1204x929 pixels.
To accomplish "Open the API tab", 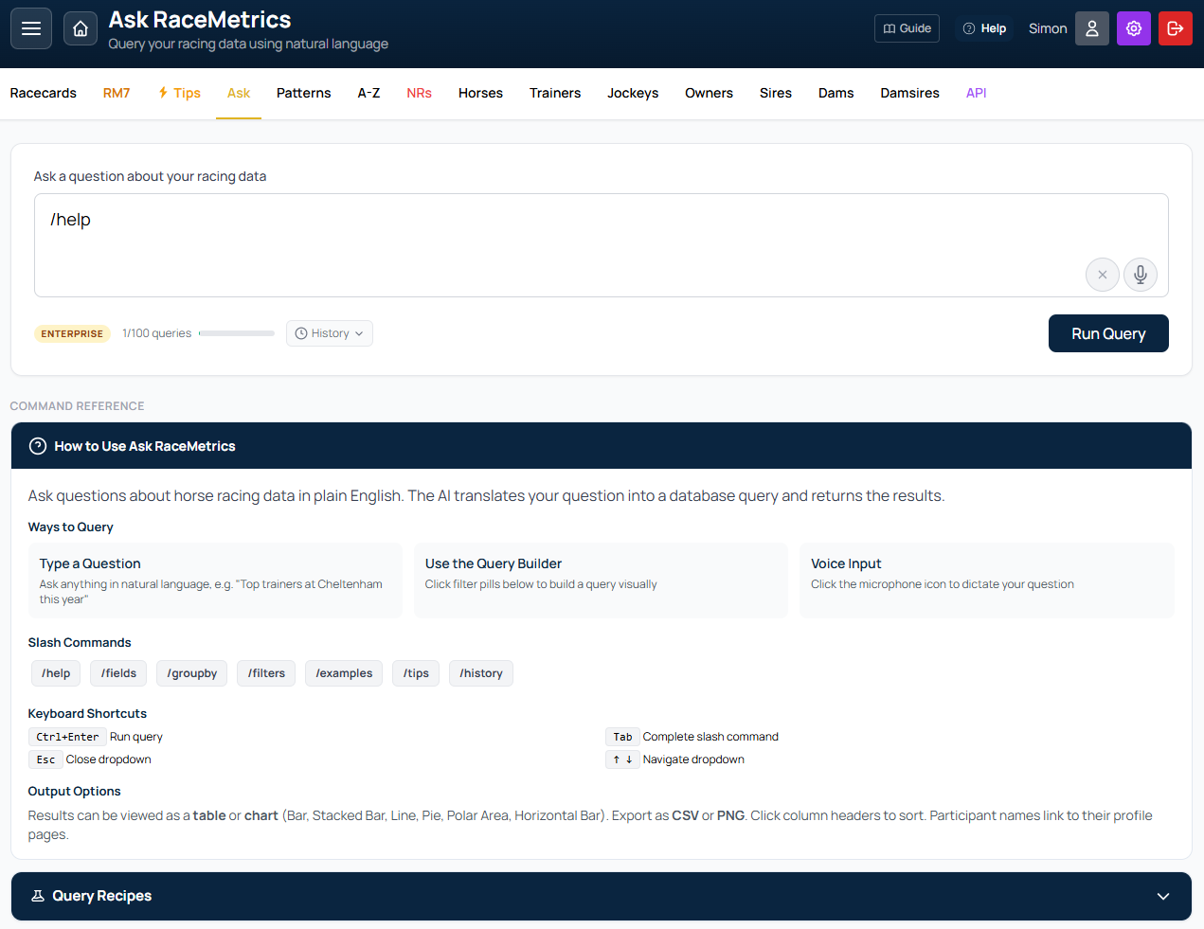I will point(977,93).
